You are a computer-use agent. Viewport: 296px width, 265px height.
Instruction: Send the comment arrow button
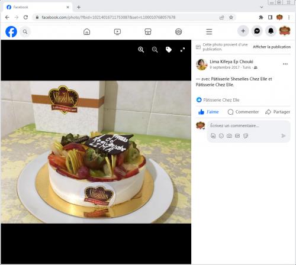pos(284,135)
